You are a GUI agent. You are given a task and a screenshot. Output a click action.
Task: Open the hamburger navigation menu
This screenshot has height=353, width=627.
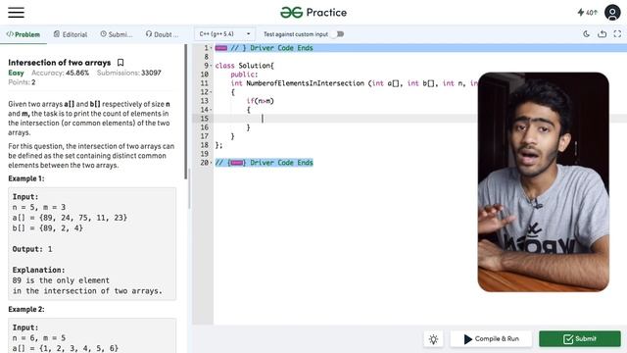click(16, 13)
